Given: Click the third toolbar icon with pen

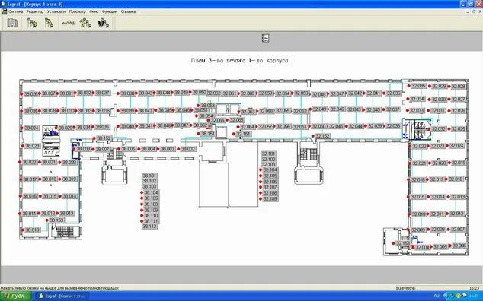Looking at the screenshot, I should click(x=50, y=24).
